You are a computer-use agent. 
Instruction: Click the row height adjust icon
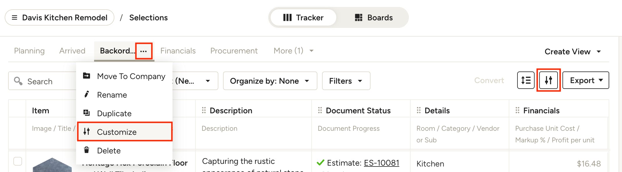point(526,80)
